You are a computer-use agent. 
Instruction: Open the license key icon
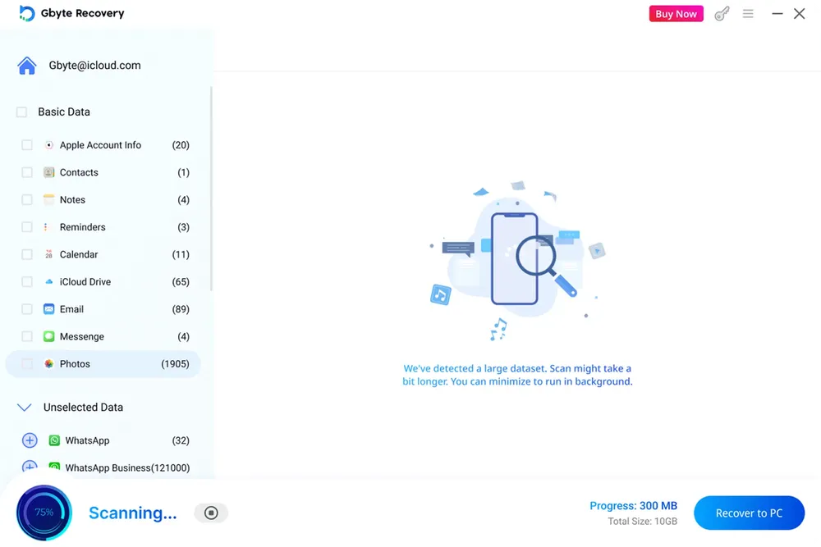click(x=722, y=14)
